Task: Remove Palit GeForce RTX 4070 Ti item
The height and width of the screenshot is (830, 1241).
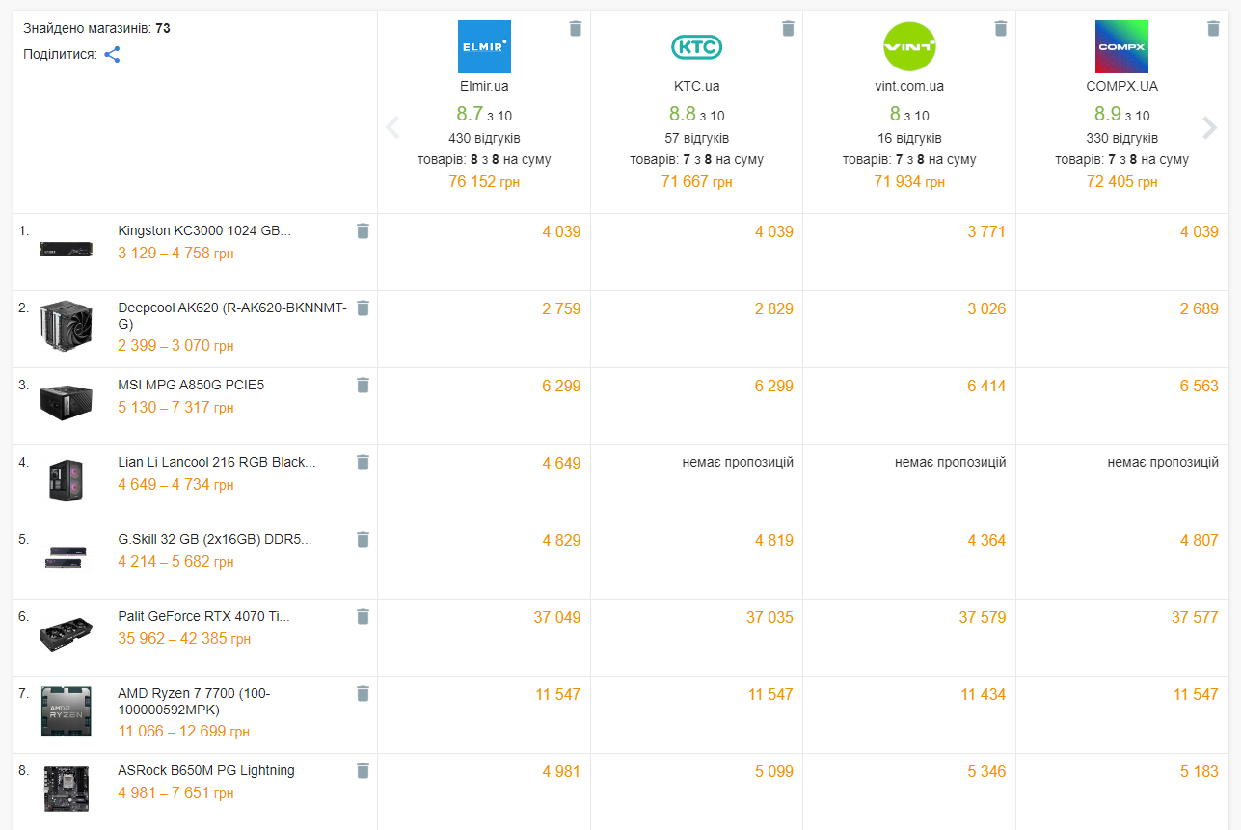Action: click(x=363, y=616)
